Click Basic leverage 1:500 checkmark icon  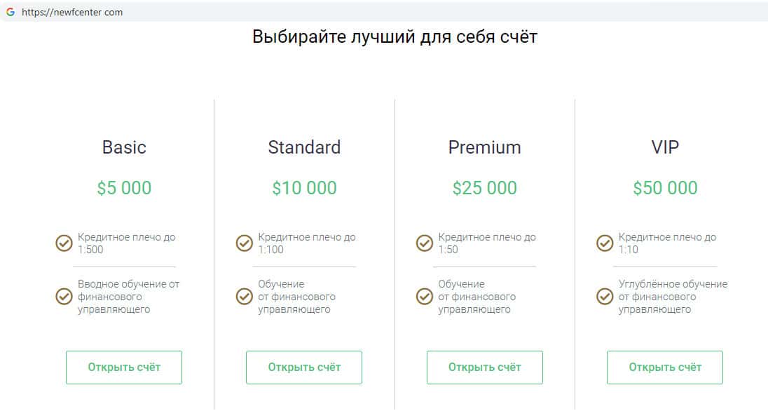pyautogui.click(x=64, y=243)
